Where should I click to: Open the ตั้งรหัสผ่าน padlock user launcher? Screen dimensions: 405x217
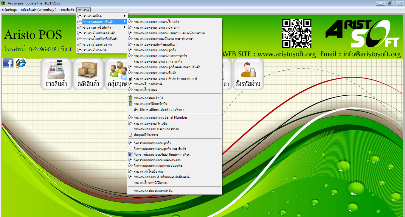click(248, 74)
